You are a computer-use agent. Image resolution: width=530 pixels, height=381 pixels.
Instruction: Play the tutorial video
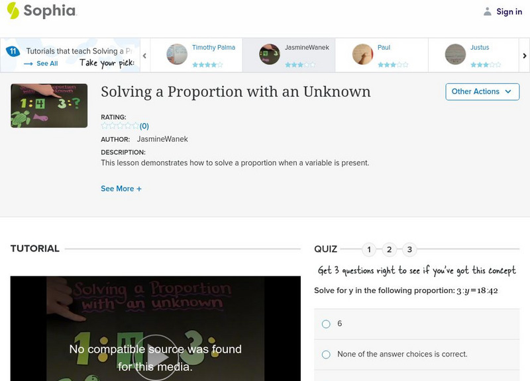[x=156, y=358]
